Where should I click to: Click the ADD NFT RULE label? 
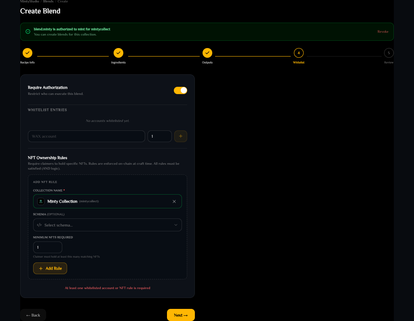(x=45, y=182)
